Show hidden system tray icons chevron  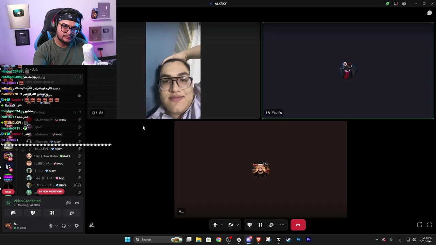click(376, 240)
